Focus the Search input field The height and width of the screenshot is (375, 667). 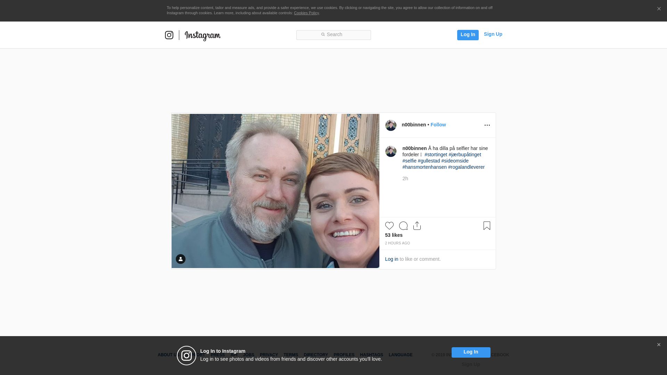click(x=333, y=35)
